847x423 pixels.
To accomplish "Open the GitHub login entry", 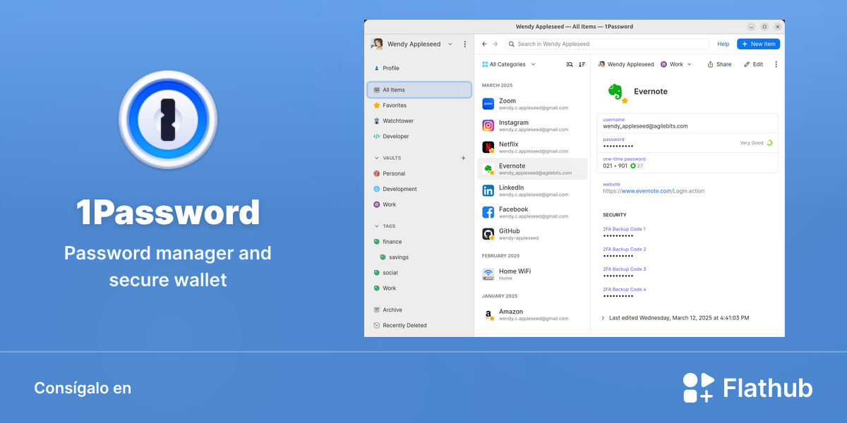I will 532,234.
